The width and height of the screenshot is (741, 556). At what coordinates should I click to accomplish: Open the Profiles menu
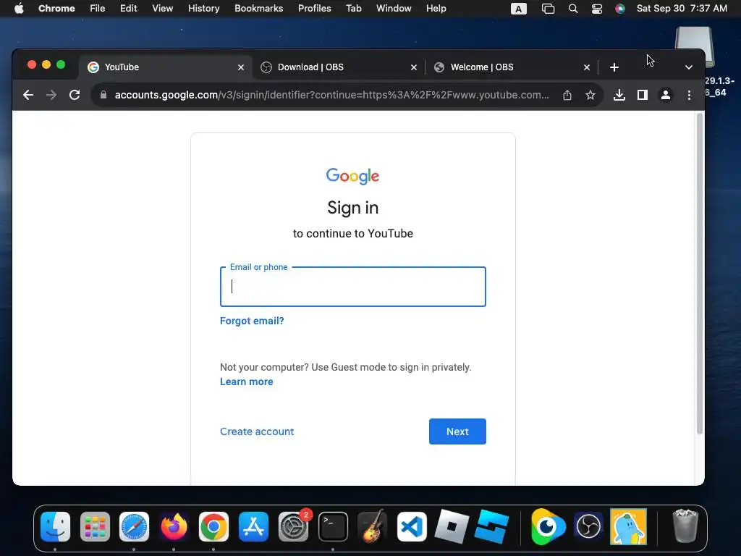point(314,9)
